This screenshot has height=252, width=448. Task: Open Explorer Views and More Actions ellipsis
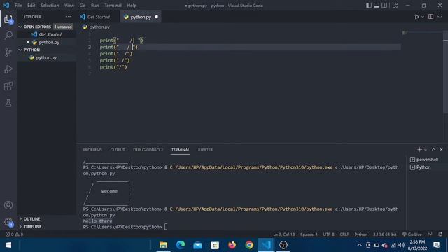click(x=68, y=17)
